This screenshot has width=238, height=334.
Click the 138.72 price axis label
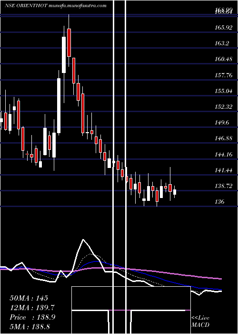tap(224, 186)
